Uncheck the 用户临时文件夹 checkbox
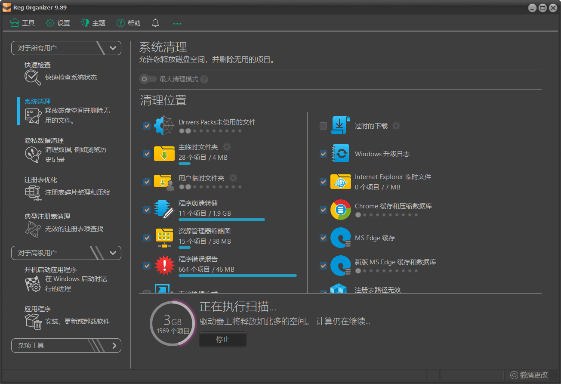 tap(147, 182)
